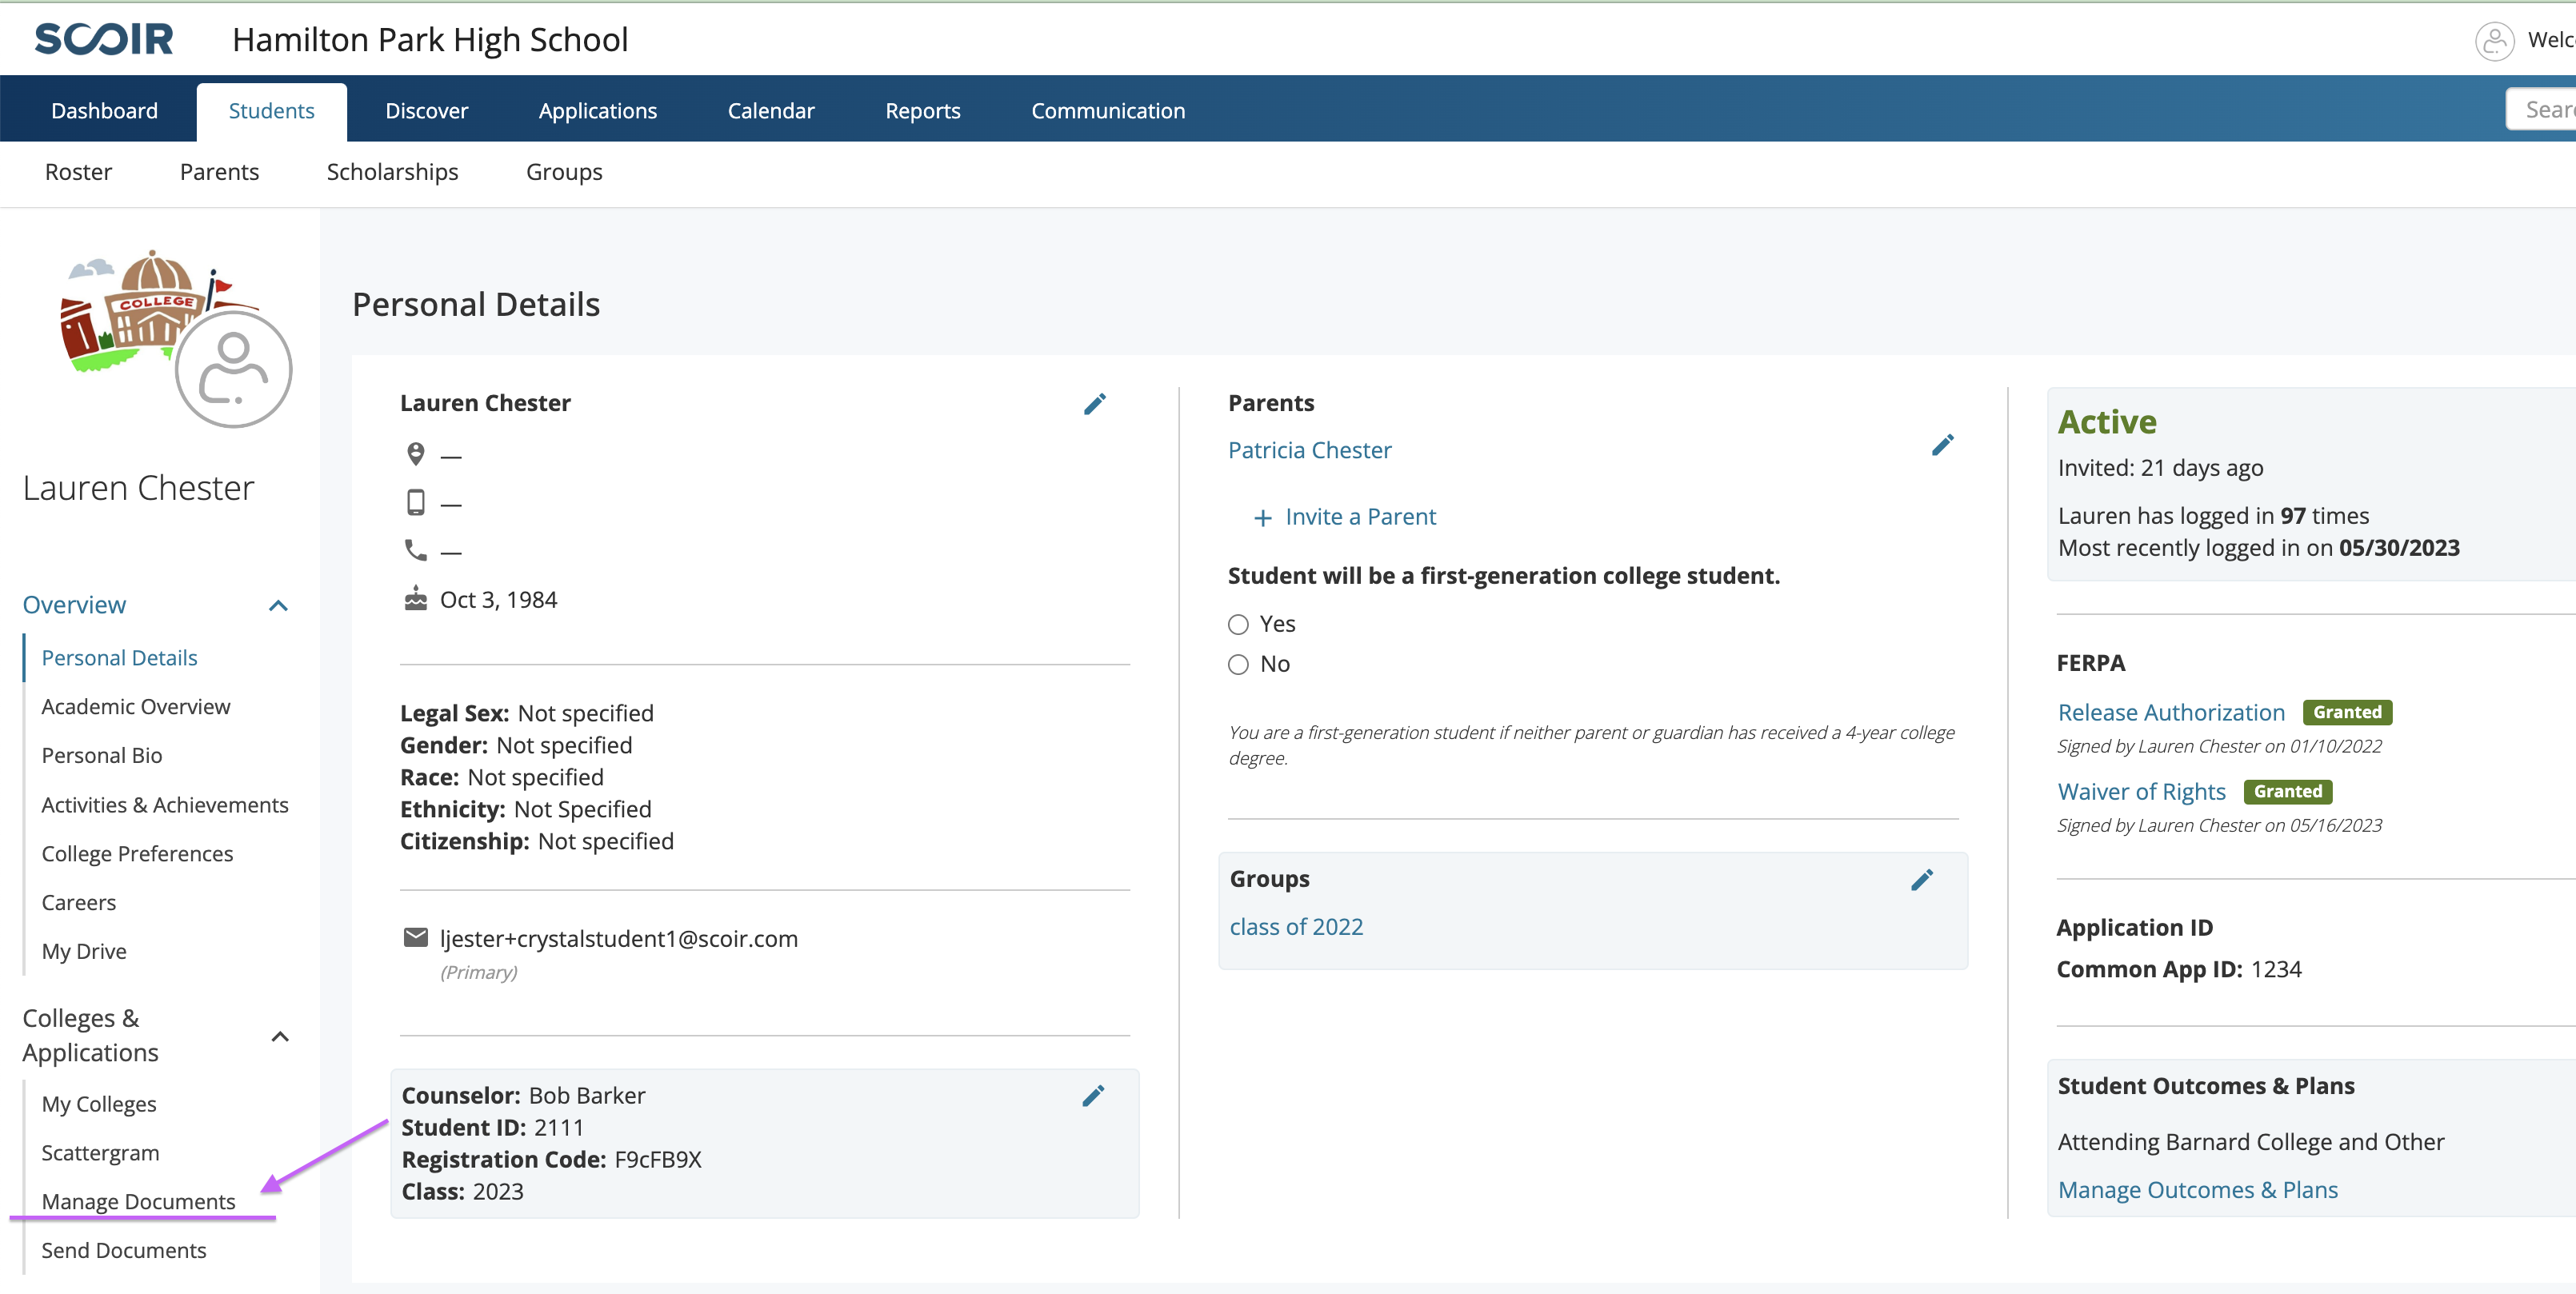Click the student email ljester+crystalstudent1@scoir.com
The height and width of the screenshot is (1294, 2576).
coord(619,939)
